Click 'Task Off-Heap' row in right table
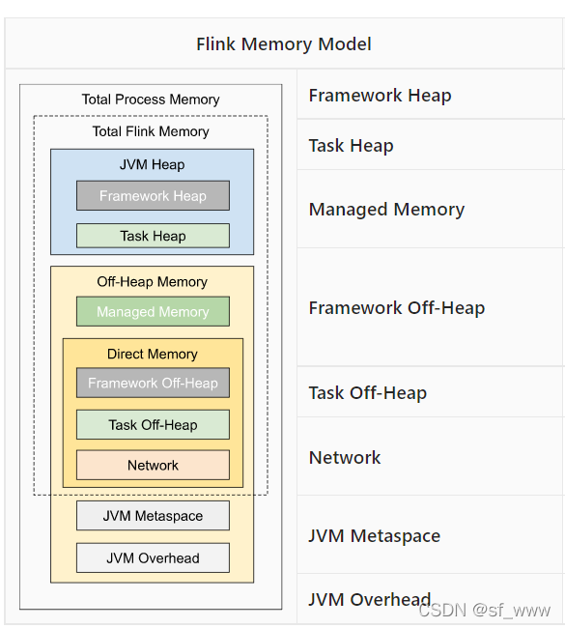The width and height of the screenshot is (565, 628). tap(431, 392)
